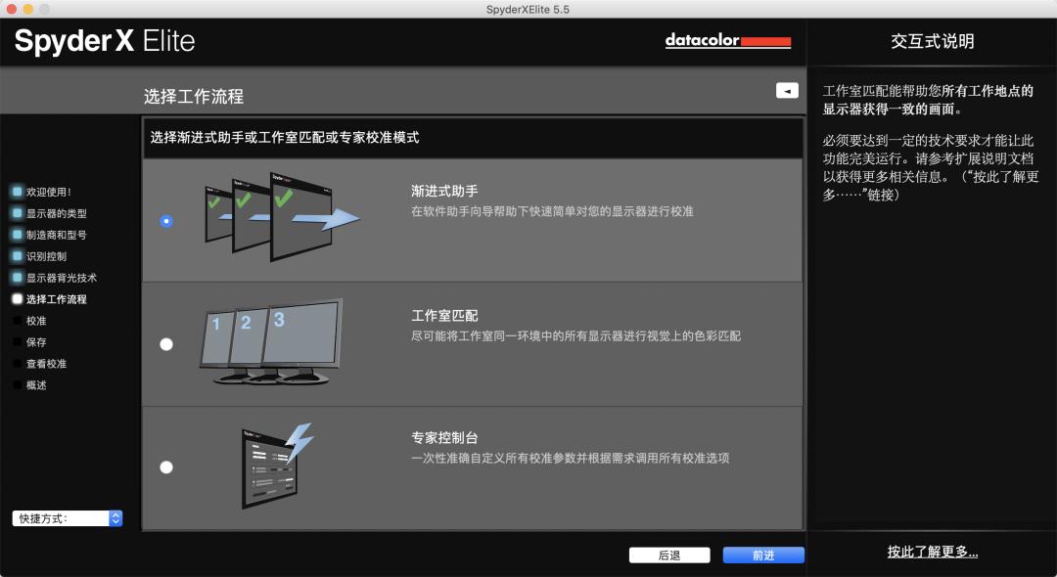Click the 查看校准 step in sidebar
Image resolution: width=1057 pixels, height=577 pixels.
pos(47,364)
